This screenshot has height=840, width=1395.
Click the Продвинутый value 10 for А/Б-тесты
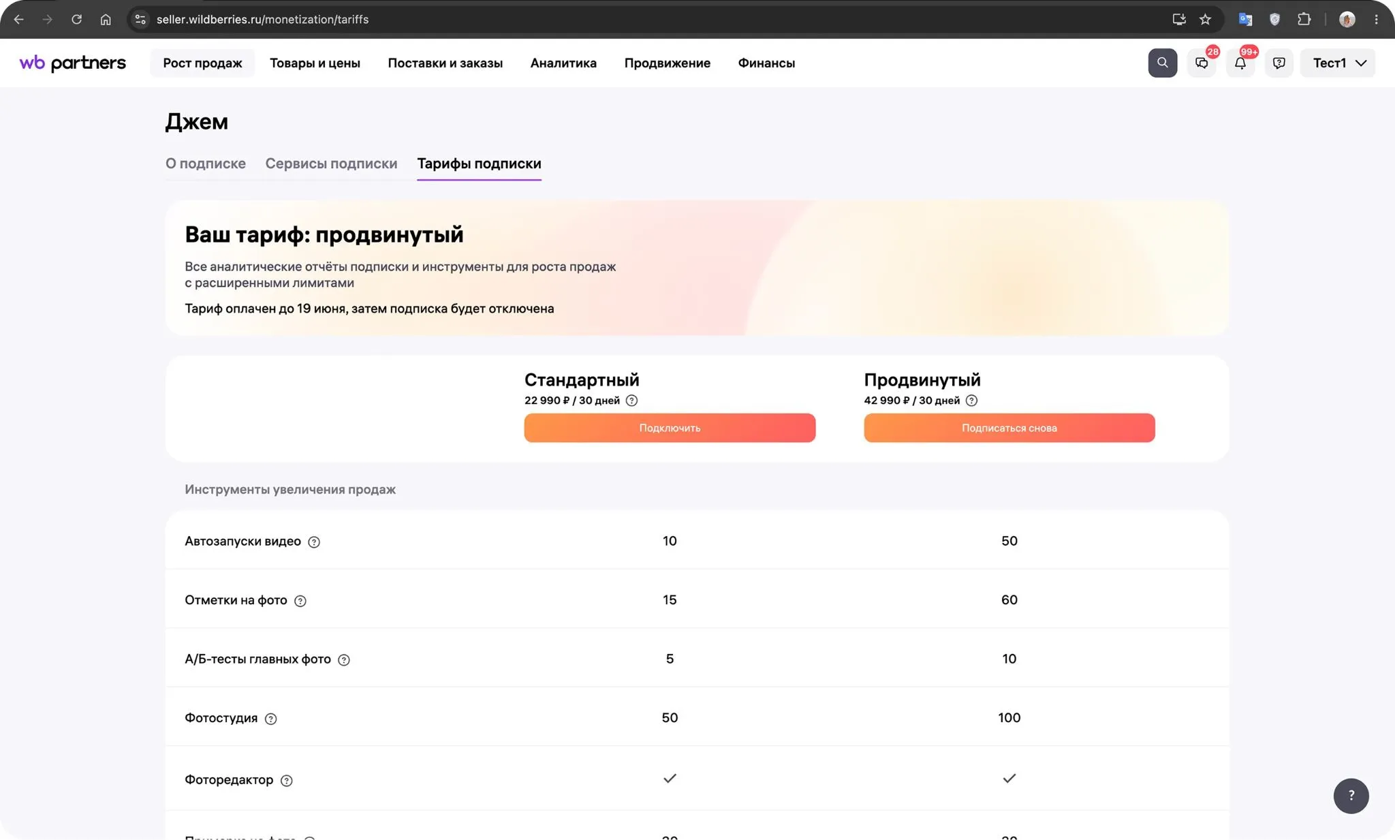(1009, 659)
